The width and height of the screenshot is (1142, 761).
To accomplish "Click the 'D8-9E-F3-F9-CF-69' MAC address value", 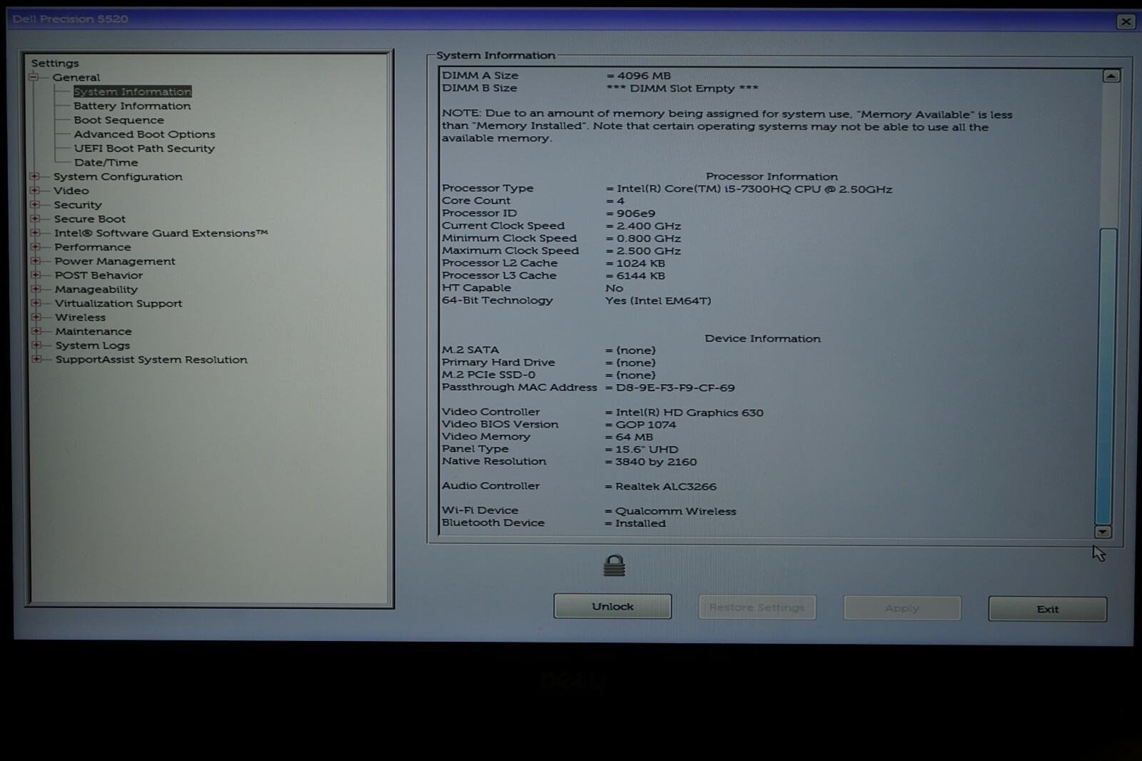I will click(x=675, y=388).
